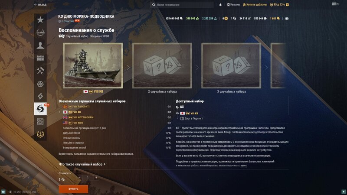Increase purchase quantity with plus button

(x=96, y=178)
